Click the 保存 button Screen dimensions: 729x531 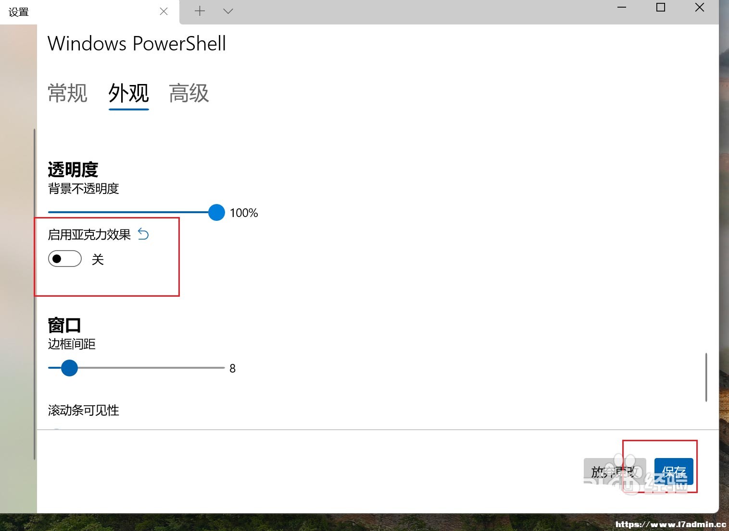674,471
